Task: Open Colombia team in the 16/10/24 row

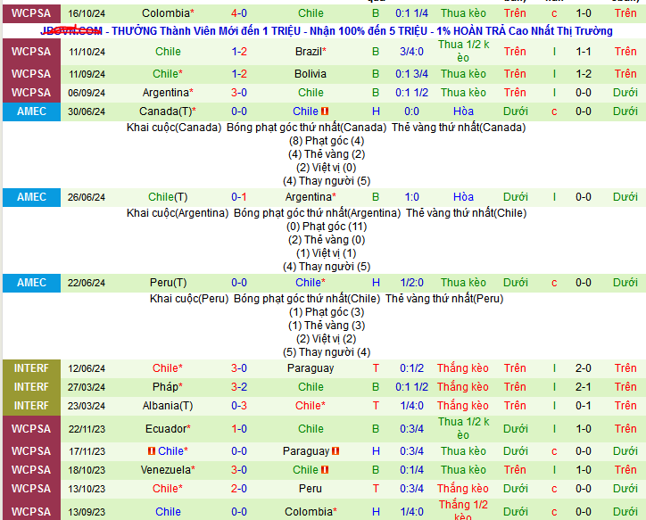Action: click(x=167, y=13)
